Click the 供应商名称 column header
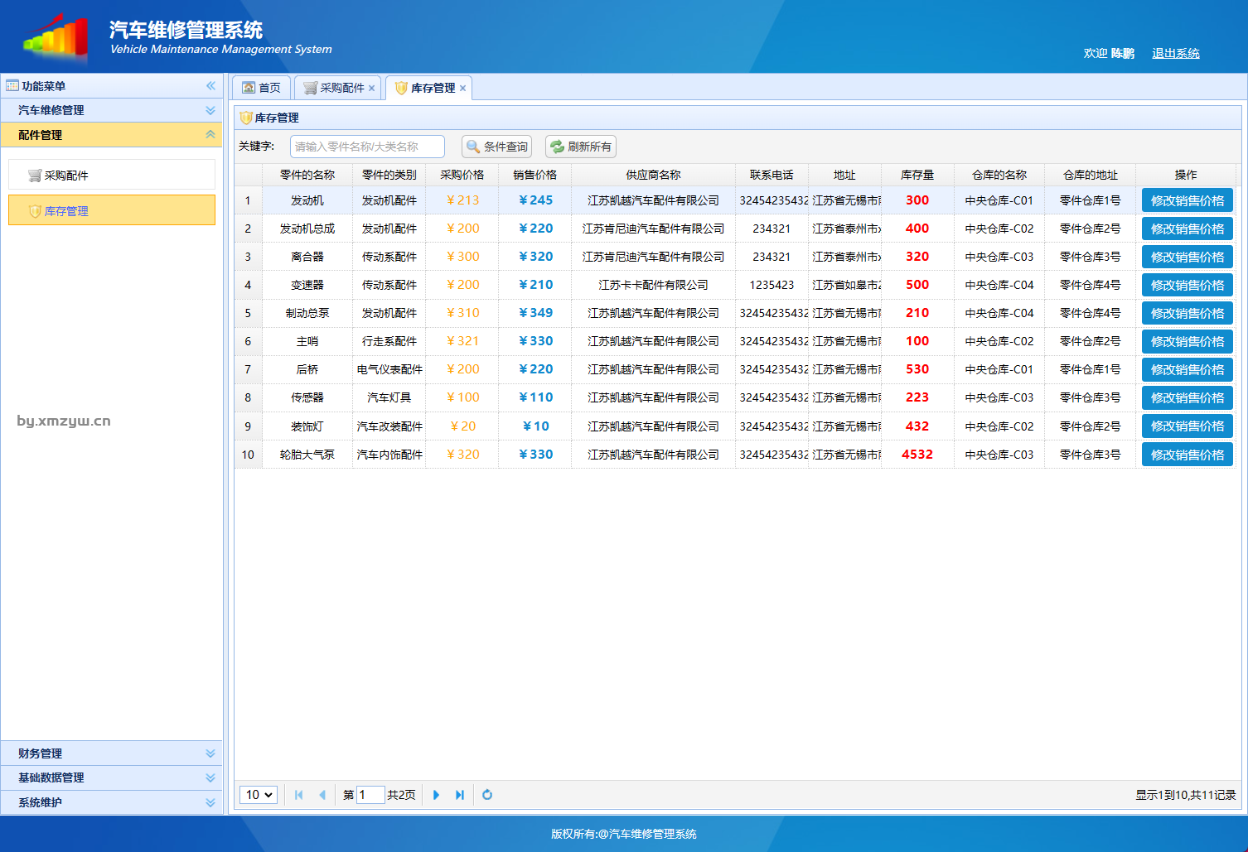 tap(653, 175)
